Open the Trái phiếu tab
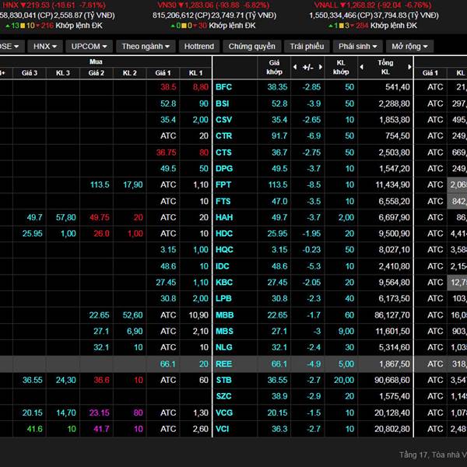This screenshot has width=467, height=467. pyautogui.click(x=307, y=47)
